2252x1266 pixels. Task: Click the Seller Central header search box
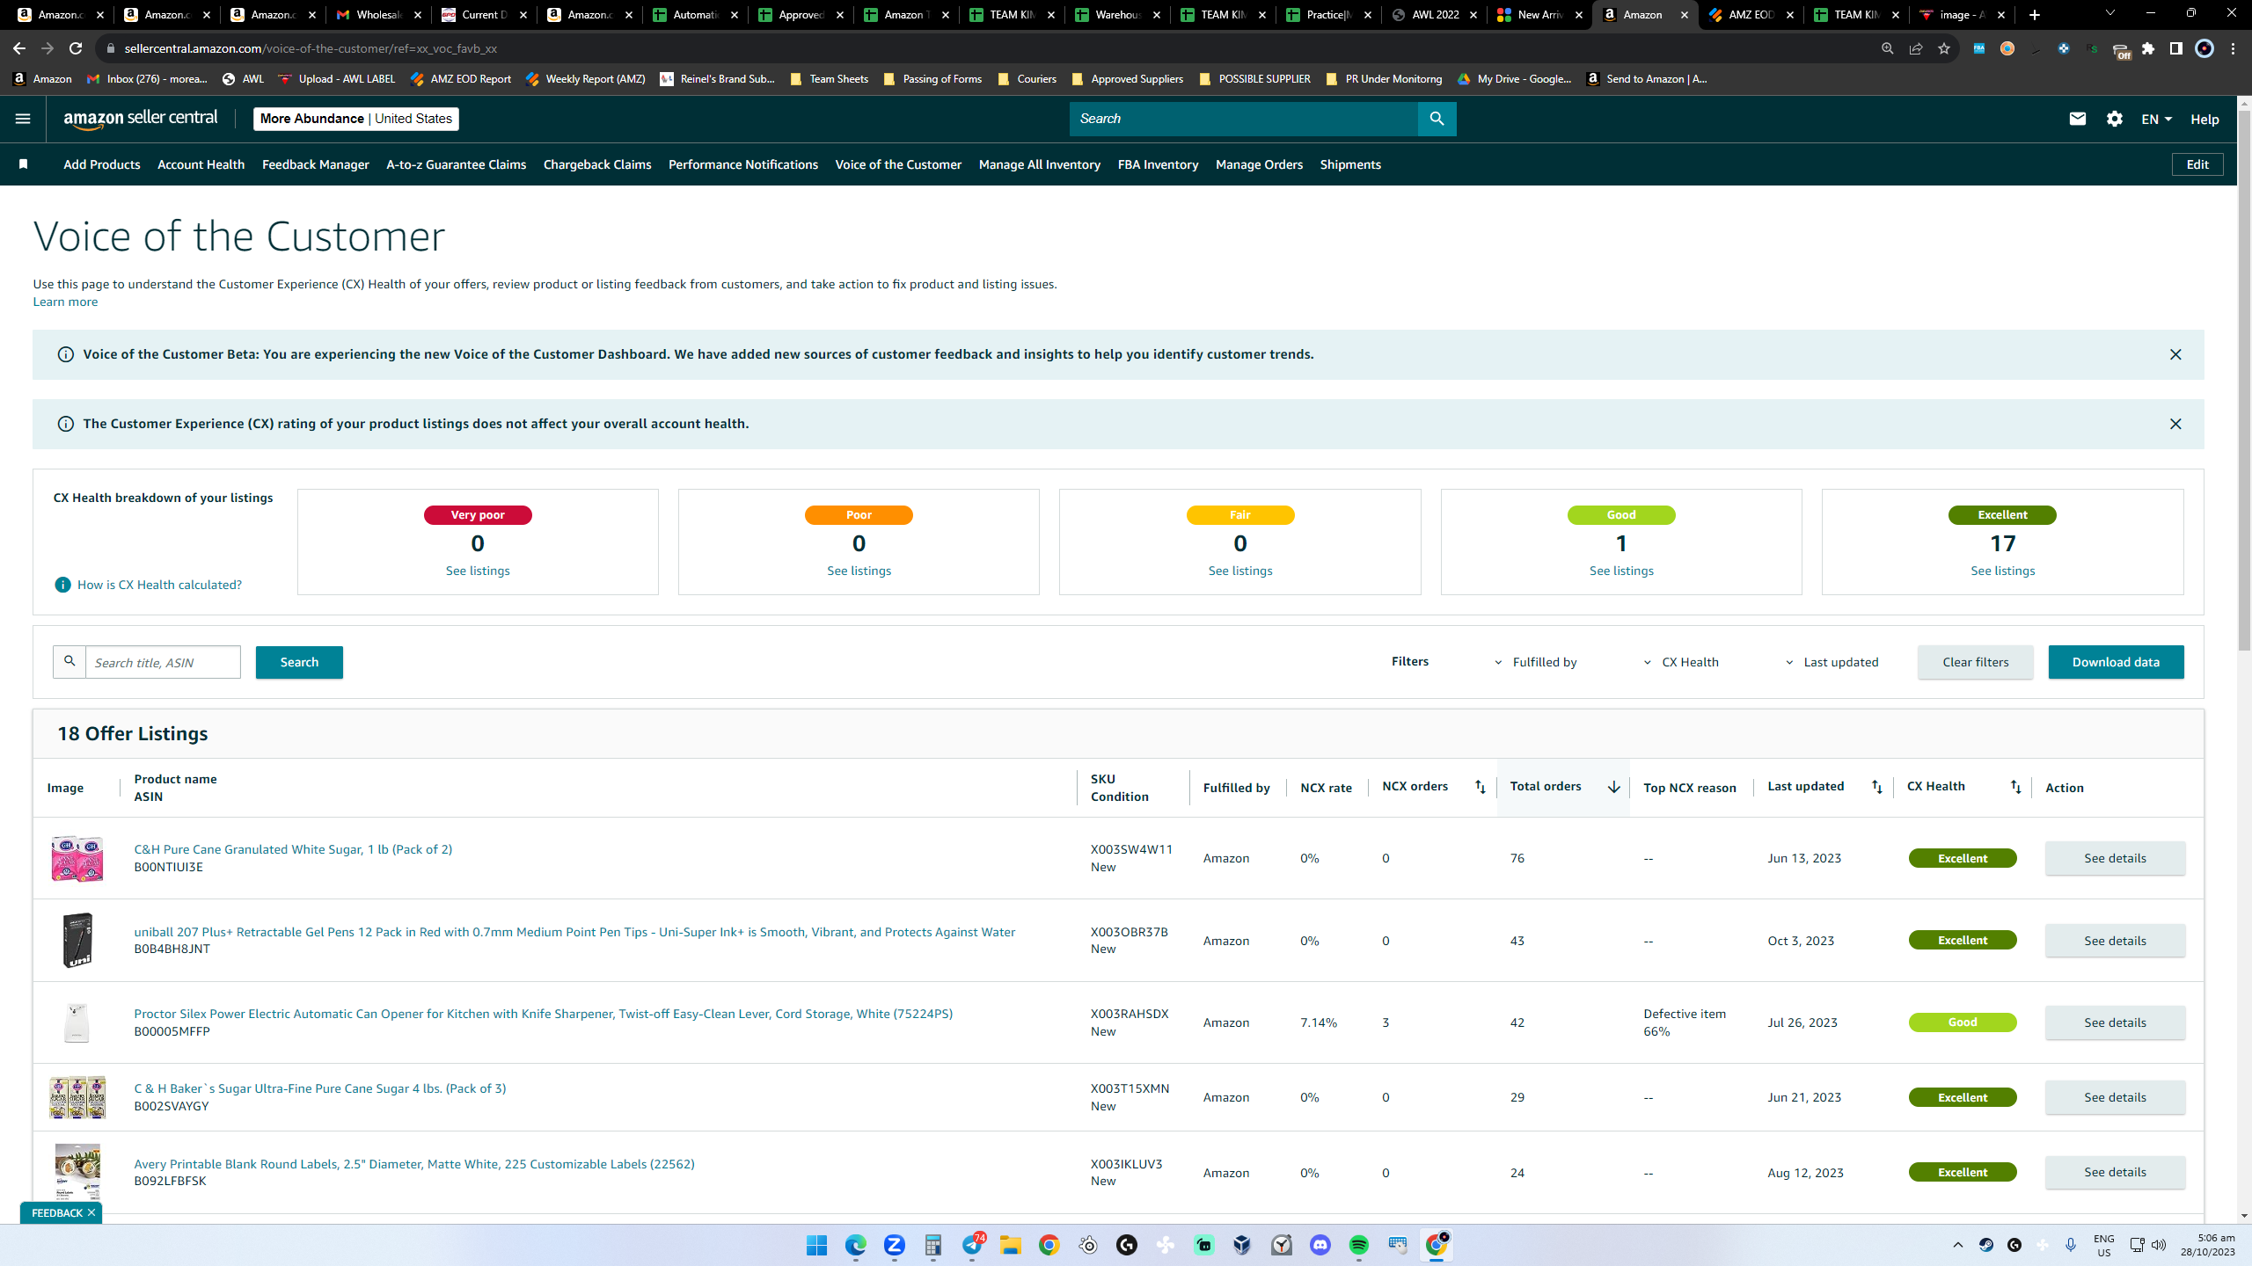(x=1243, y=119)
